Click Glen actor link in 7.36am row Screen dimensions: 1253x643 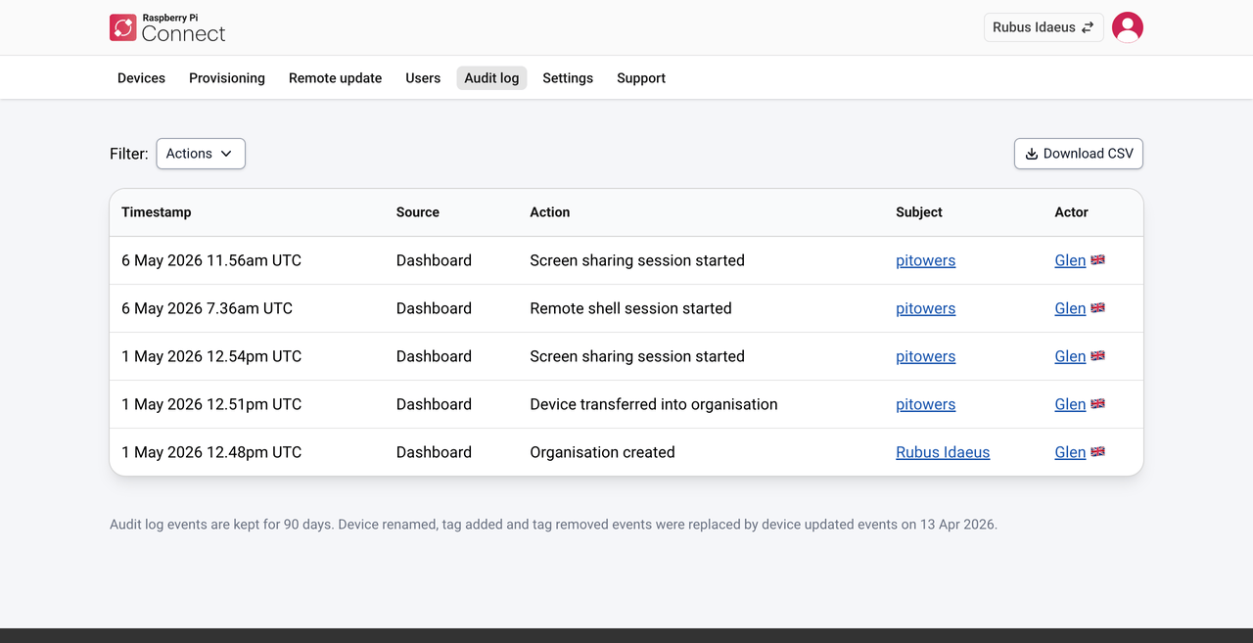point(1070,308)
